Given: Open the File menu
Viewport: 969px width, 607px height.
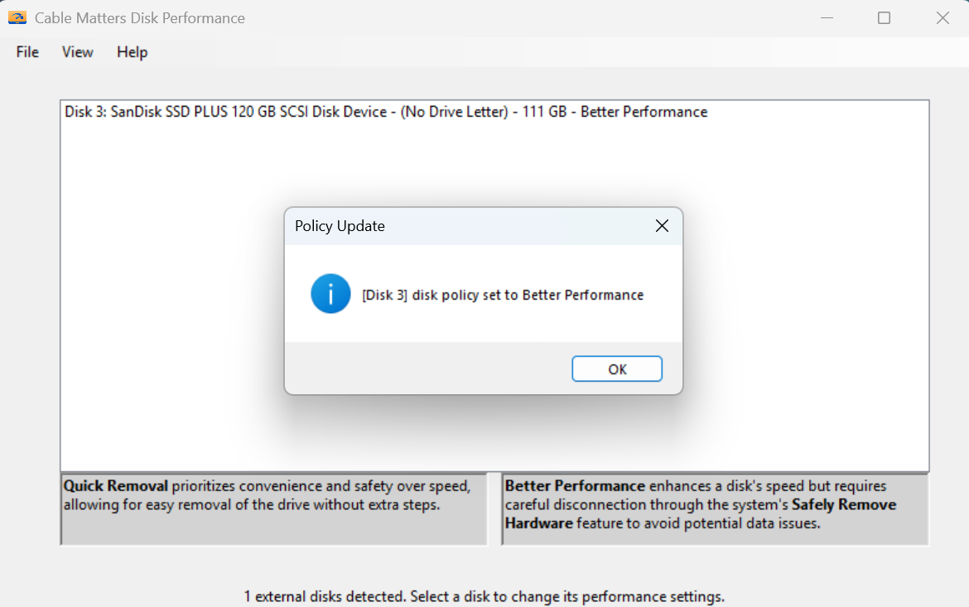Looking at the screenshot, I should click(x=27, y=51).
